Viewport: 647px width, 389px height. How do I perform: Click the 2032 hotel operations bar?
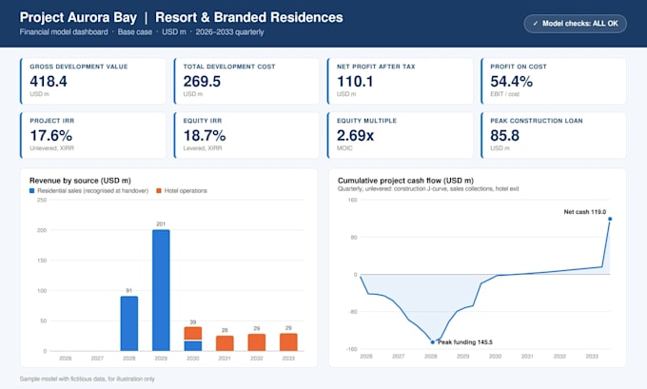pyautogui.click(x=257, y=342)
